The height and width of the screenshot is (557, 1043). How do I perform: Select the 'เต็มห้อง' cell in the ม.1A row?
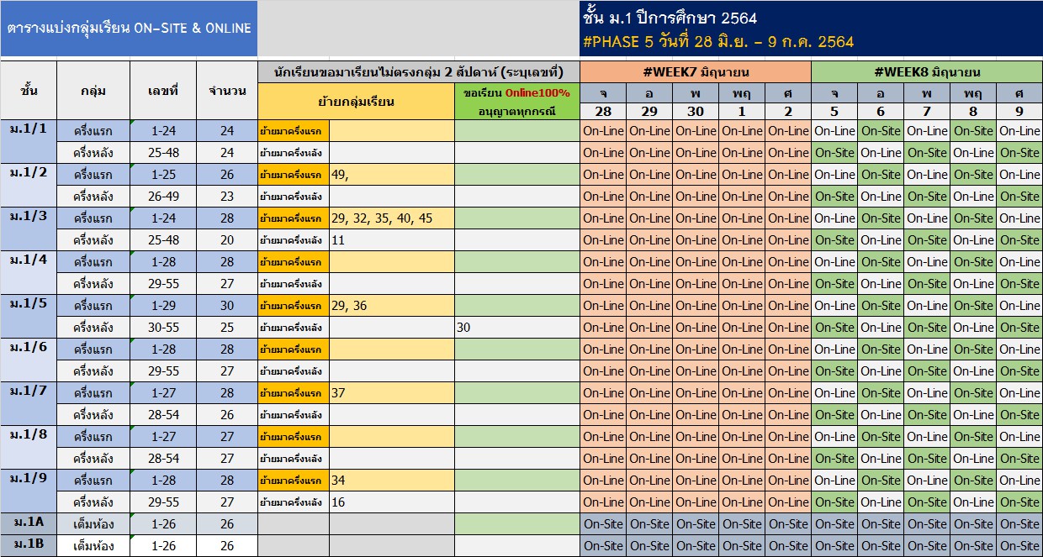tap(93, 524)
